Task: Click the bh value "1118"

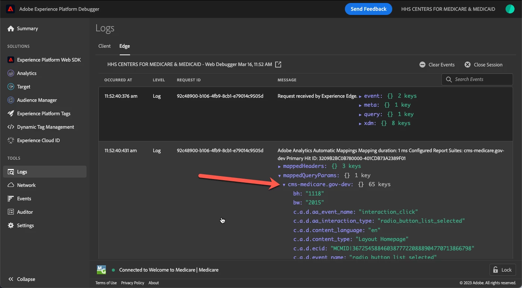Action: point(315,194)
